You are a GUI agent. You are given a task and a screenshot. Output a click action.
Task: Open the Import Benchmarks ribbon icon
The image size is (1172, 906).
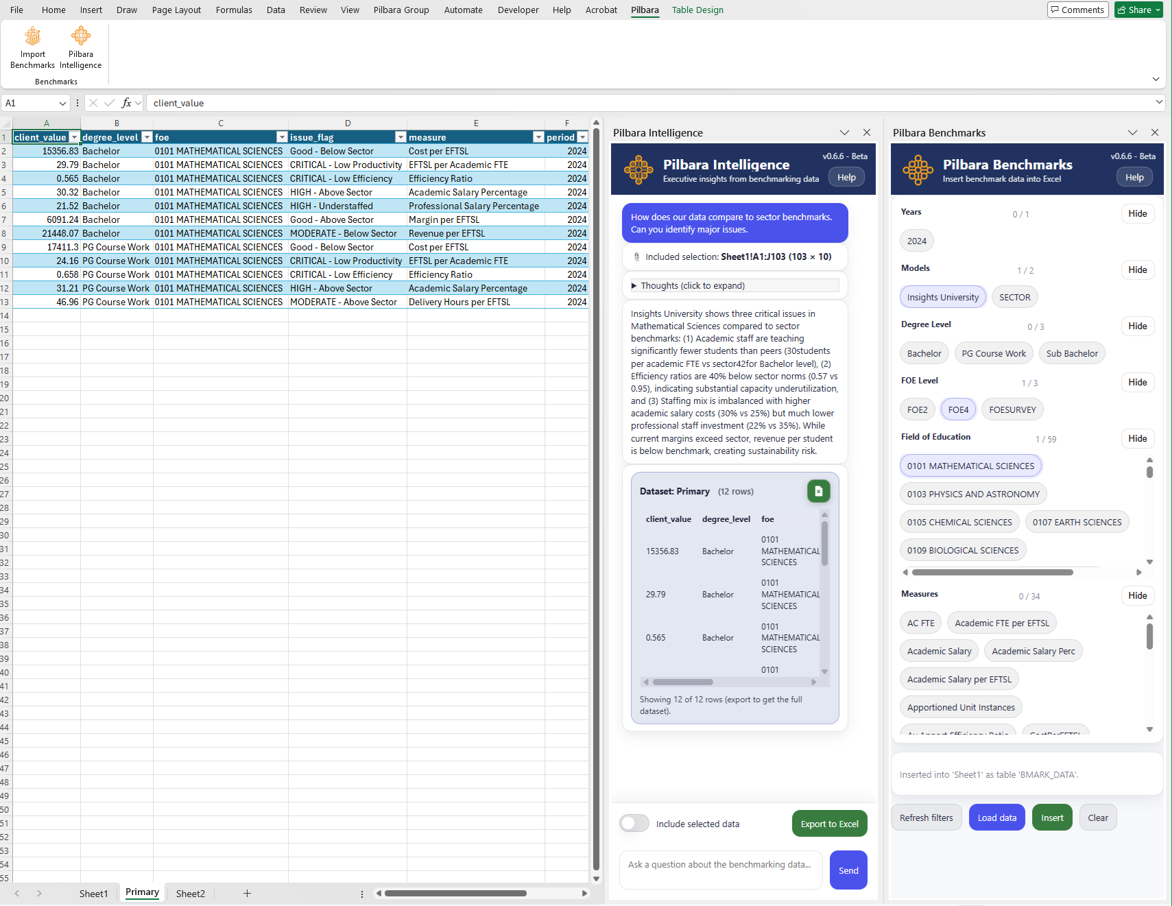click(x=32, y=47)
